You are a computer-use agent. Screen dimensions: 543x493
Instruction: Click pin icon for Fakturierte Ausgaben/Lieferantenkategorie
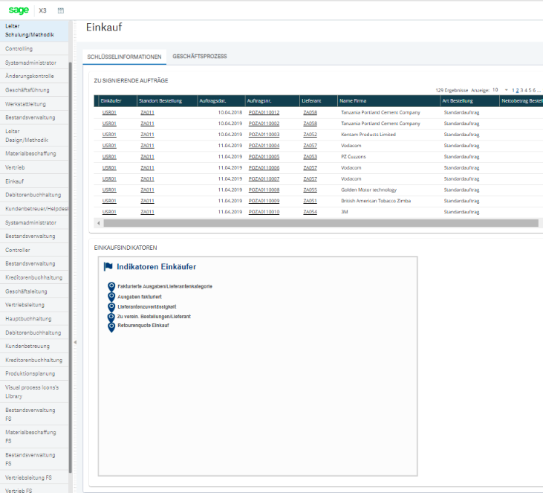tap(111, 287)
